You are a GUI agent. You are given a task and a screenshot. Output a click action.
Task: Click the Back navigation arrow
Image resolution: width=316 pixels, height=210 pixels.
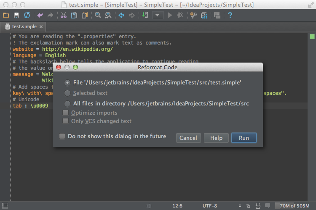tap(121, 16)
